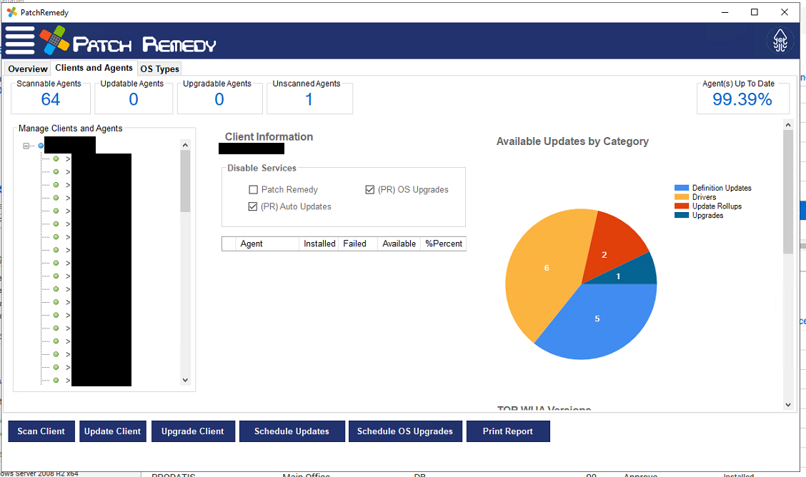Viewport: 806px width, 477px height.
Task: Sort the table by Failed column
Action: click(358, 244)
